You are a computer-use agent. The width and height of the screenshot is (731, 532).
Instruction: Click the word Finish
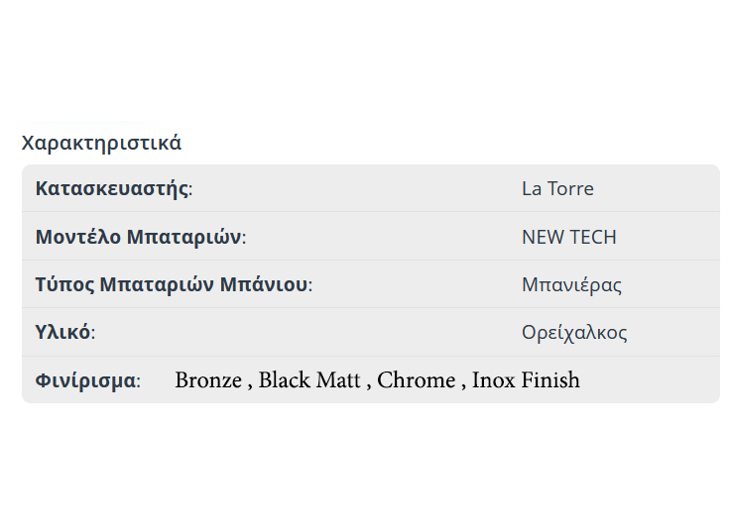(550, 380)
